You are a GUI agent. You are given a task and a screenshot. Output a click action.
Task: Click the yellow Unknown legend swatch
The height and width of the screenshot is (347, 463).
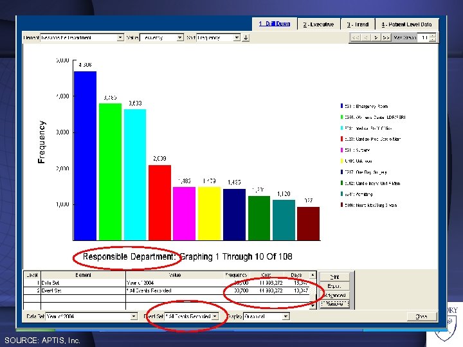click(341, 161)
